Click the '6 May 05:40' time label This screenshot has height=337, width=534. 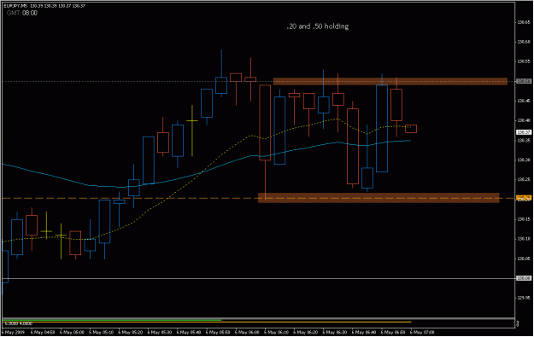pos(188,332)
